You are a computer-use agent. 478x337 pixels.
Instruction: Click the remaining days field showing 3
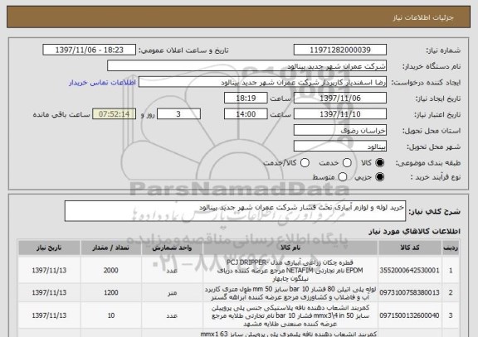[178, 114]
